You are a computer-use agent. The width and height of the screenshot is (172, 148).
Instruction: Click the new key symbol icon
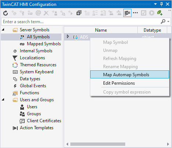click(x=22, y=13)
